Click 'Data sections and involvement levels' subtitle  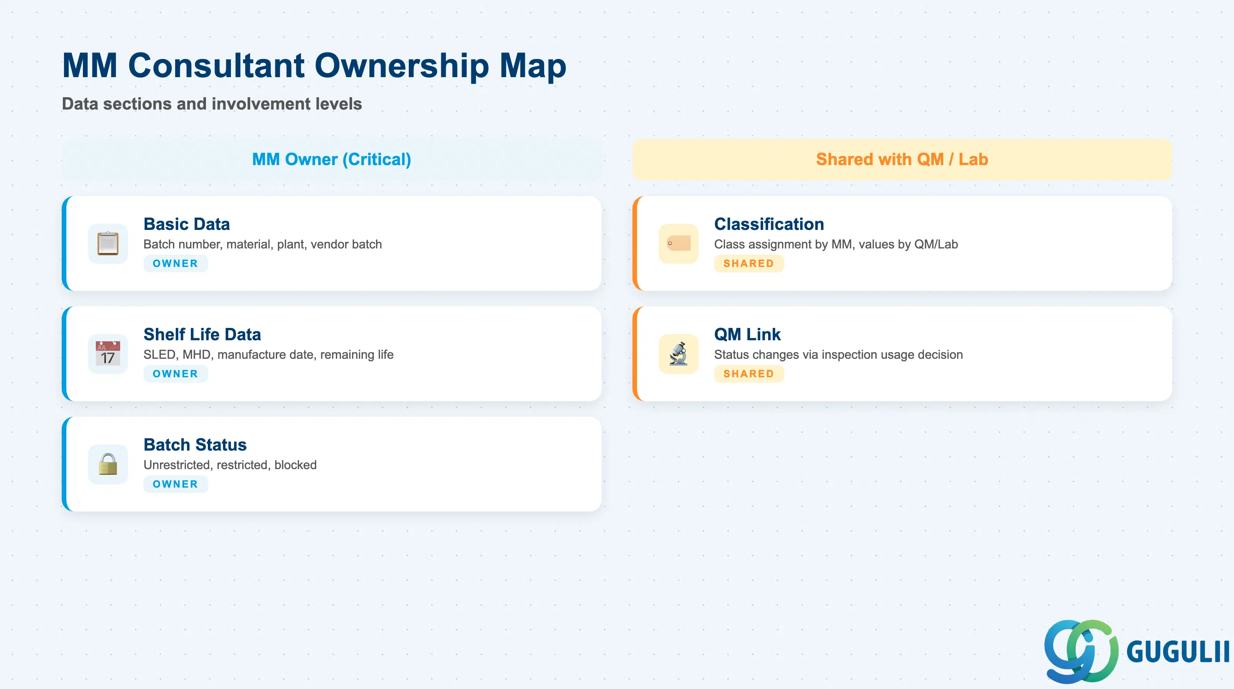212,103
